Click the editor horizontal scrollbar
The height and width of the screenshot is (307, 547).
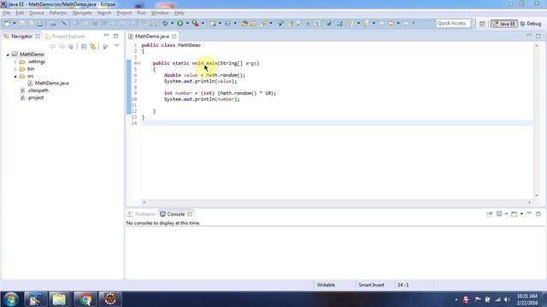click(337, 202)
